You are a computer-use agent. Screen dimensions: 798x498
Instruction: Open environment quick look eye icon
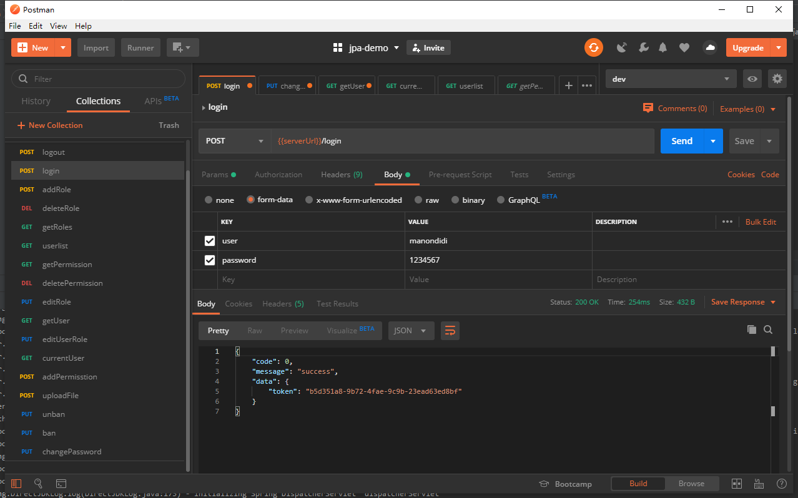[x=753, y=79]
